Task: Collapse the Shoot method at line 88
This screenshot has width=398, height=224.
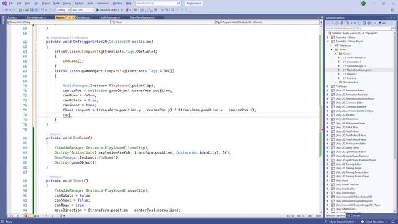Action: [36, 181]
